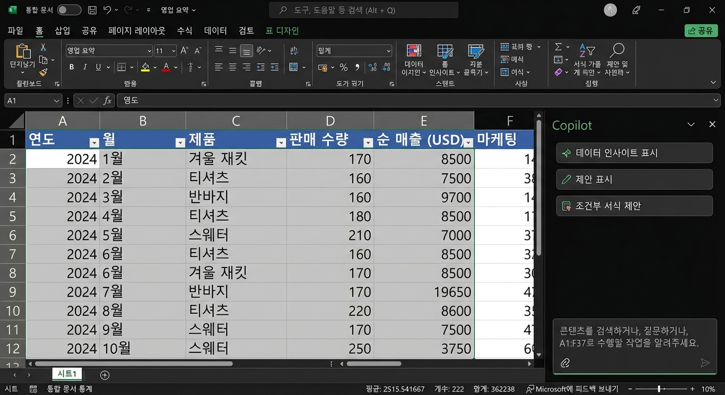Increase font size with larger A icon

pos(185,50)
